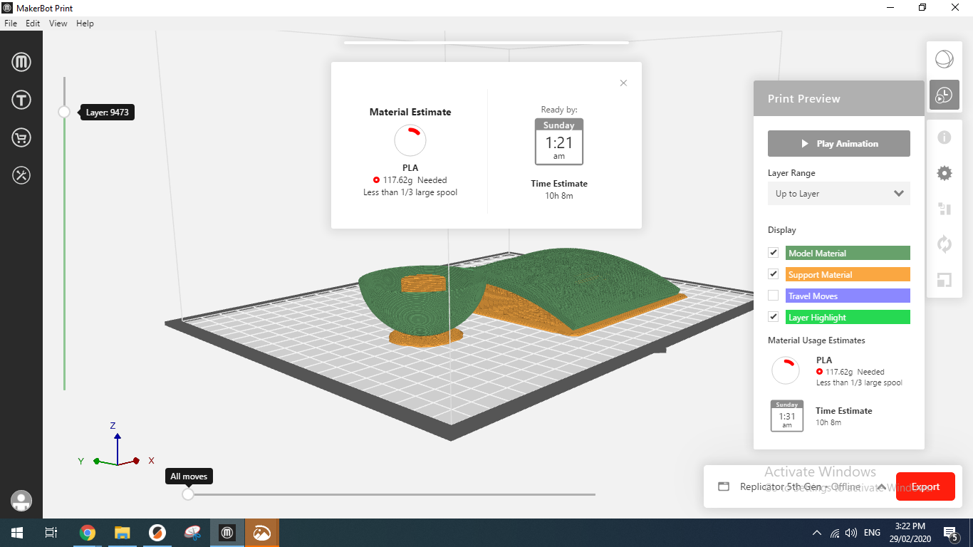
Task: Click the vertical layer slider handle
Action: [x=64, y=112]
